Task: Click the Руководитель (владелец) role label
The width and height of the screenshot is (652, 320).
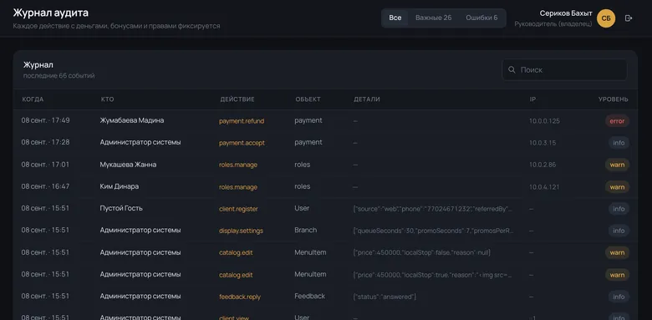Action: pyautogui.click(x=553, y=24)
